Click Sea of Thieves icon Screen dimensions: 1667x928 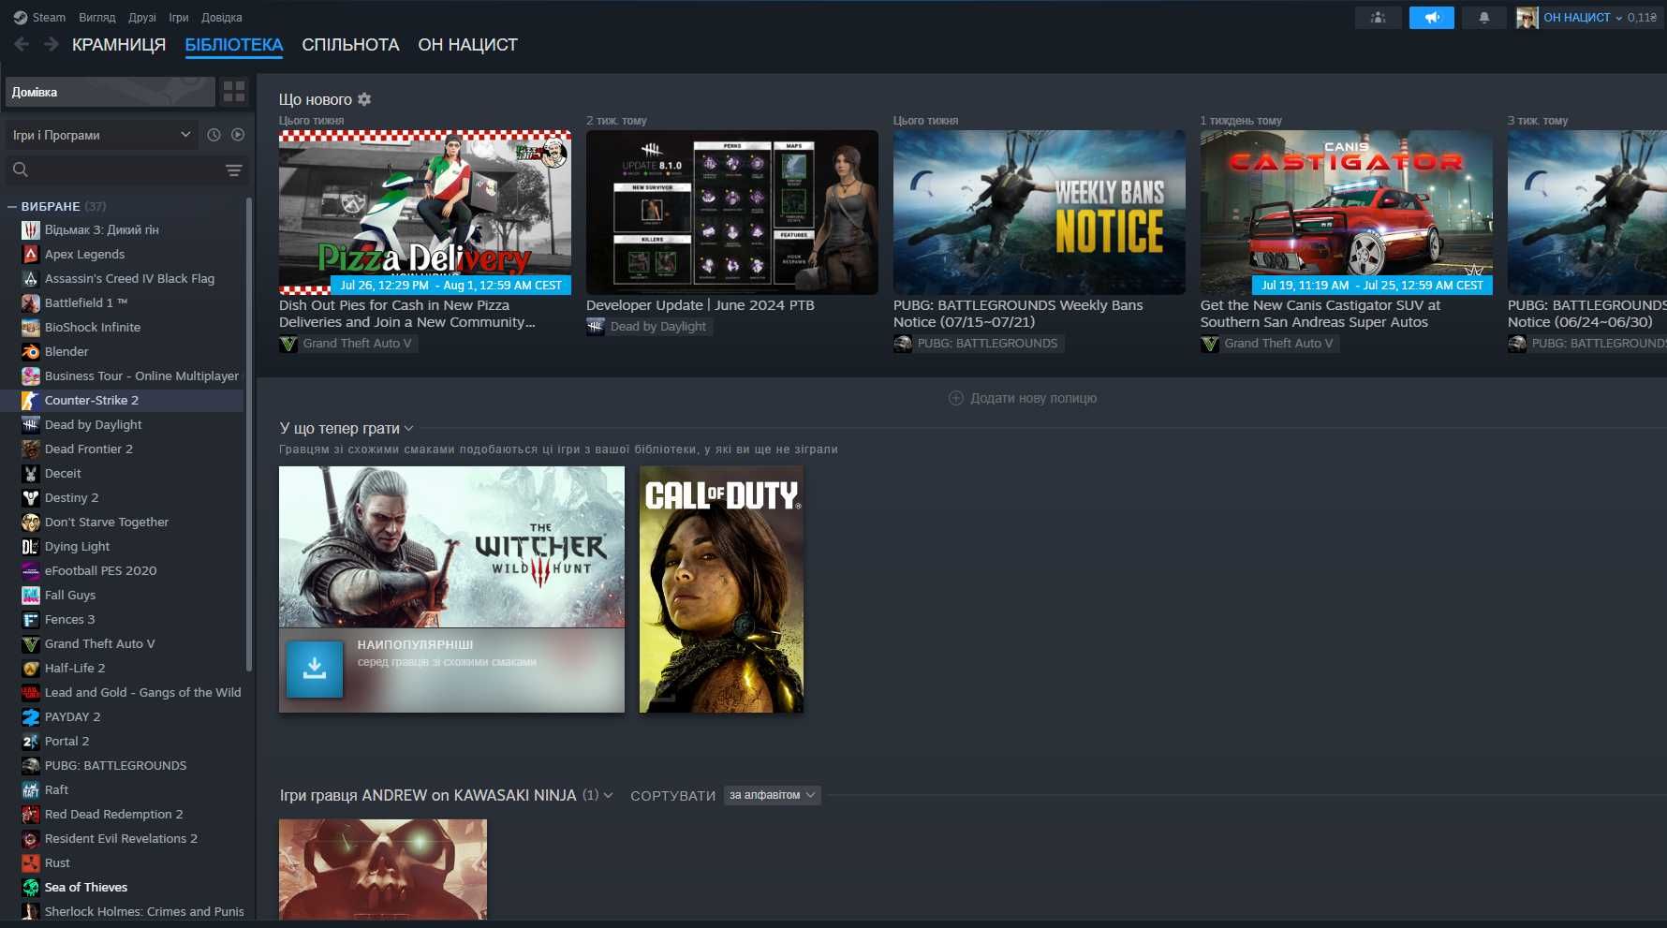coord(31,887)
